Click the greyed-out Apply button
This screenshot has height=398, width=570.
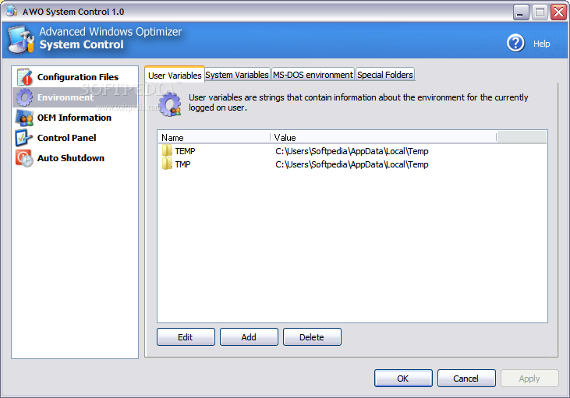click(x=529, y=379)
